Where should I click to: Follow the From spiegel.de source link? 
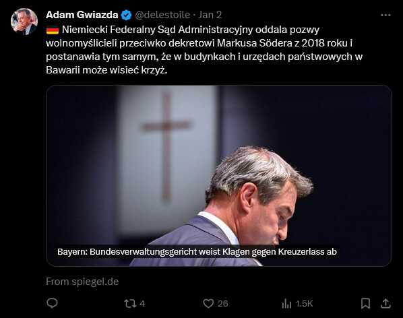tap(82, 282)
